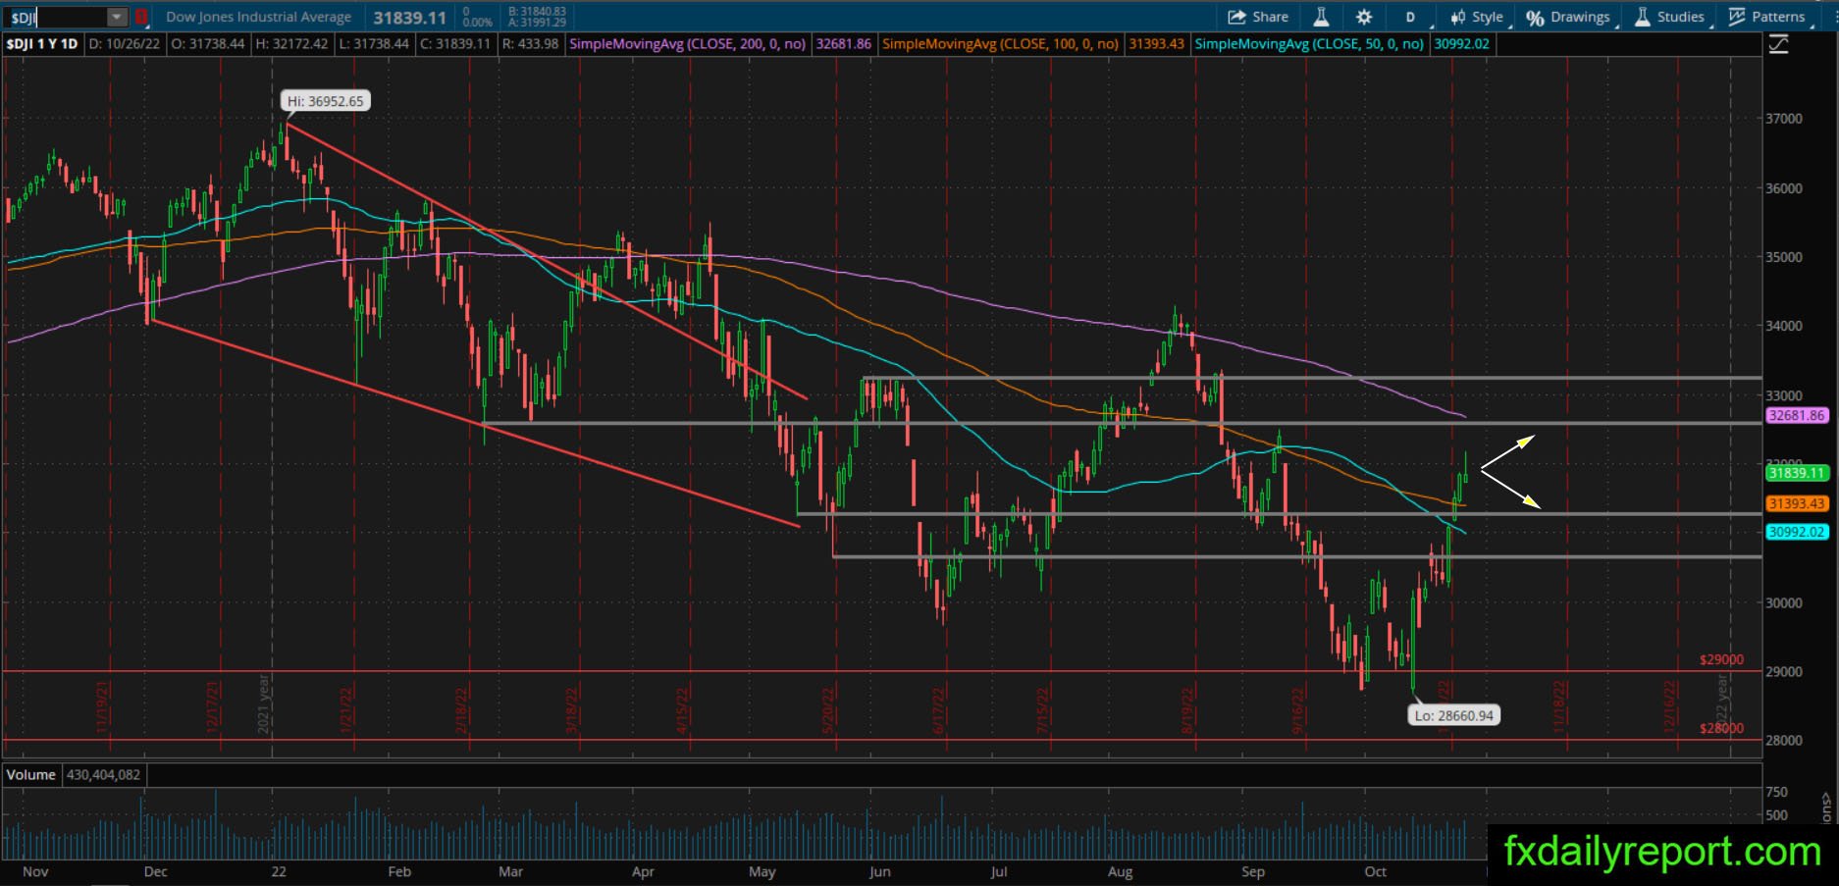1839x886 pixels.
Task: Expand the symbol selector dropdown arrow
Action: coord(117,17)
